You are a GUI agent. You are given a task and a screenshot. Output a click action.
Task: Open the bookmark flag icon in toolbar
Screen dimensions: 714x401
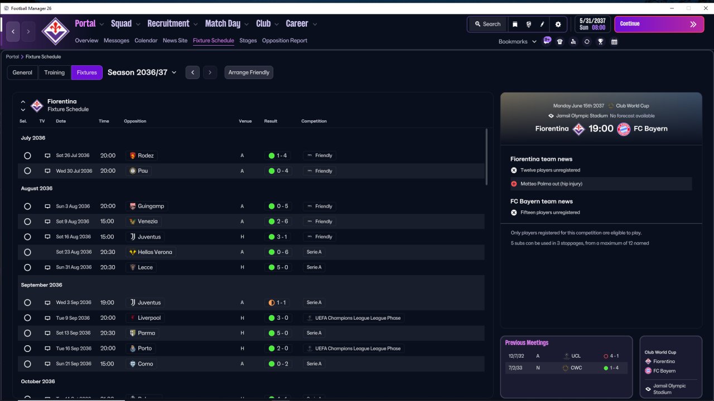pyautogui.click(x=515, y=24)
